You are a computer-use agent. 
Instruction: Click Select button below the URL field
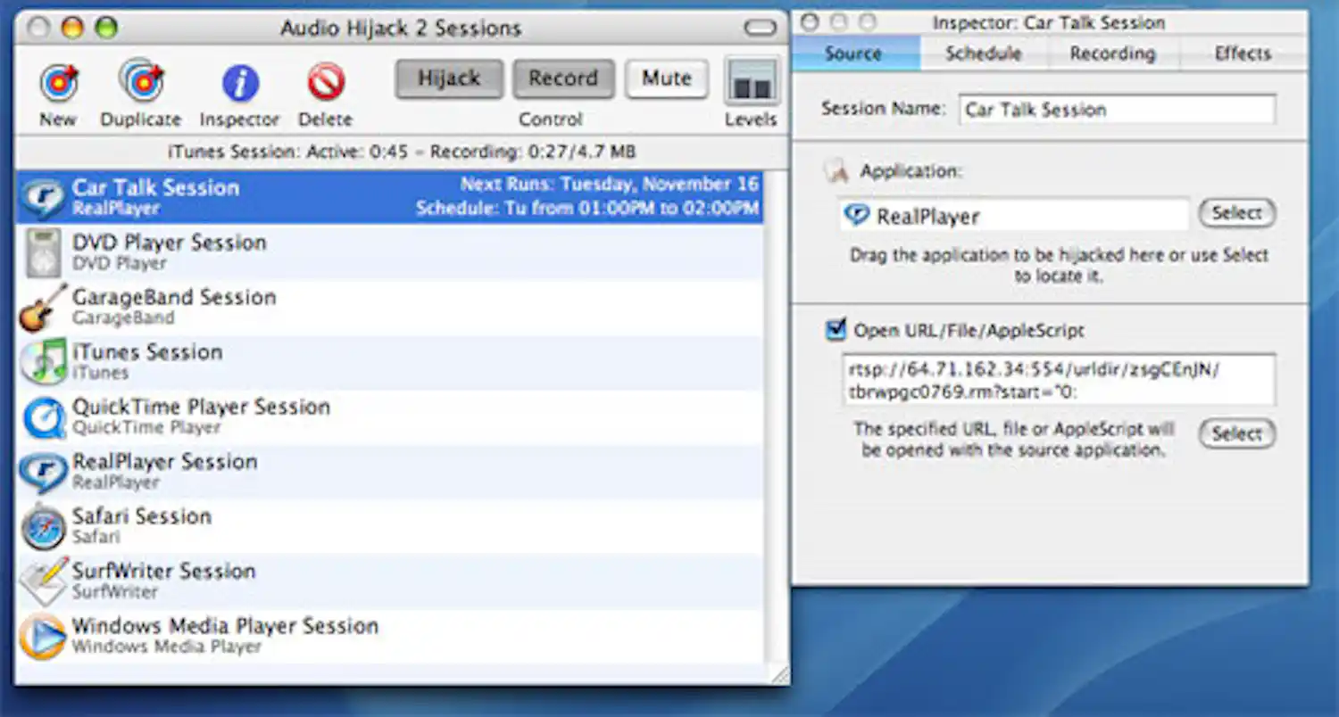point(1236,434)
